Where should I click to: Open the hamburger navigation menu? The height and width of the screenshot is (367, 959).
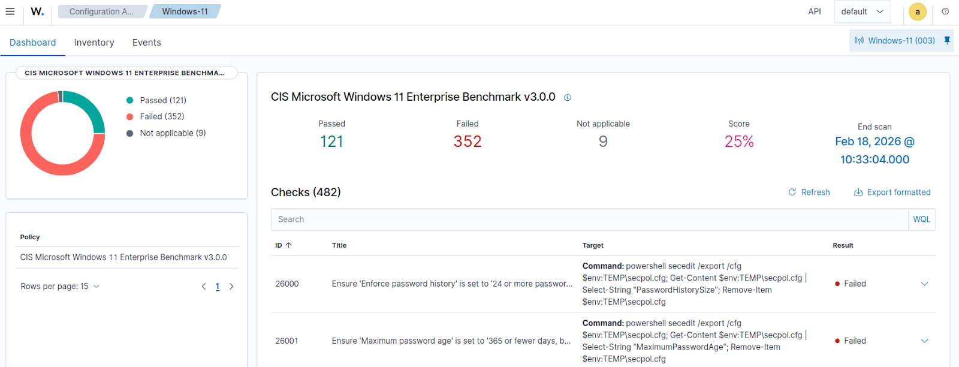point(10,11)
